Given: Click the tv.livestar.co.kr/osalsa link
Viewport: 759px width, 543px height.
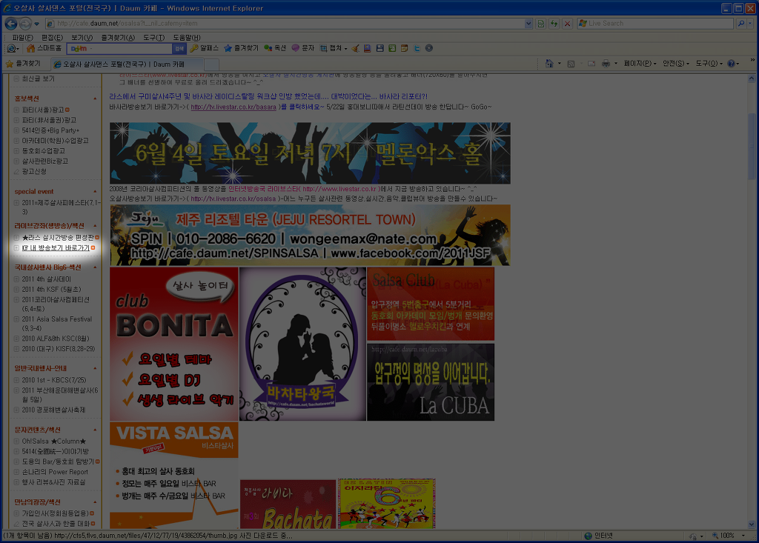Looking at the screenshot, I should (x=233, y=199).
